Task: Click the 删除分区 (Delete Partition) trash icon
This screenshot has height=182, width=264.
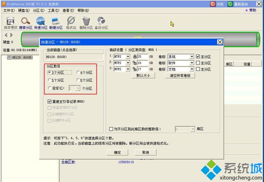Action: [86, 21]
